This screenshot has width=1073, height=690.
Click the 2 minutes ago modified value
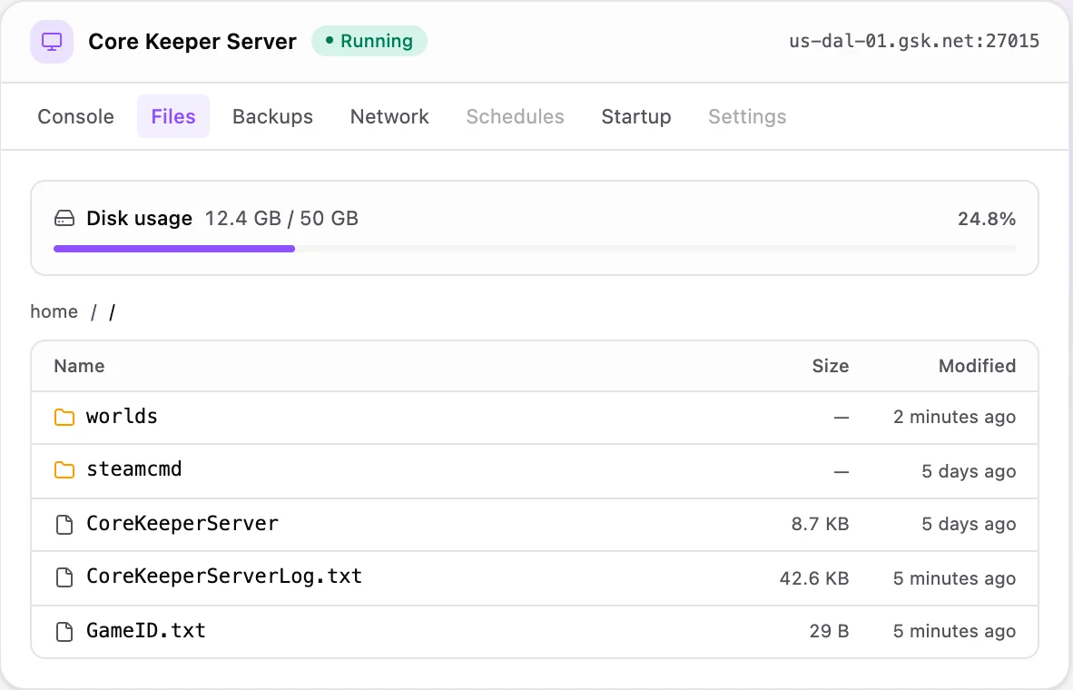click(955, 417)
